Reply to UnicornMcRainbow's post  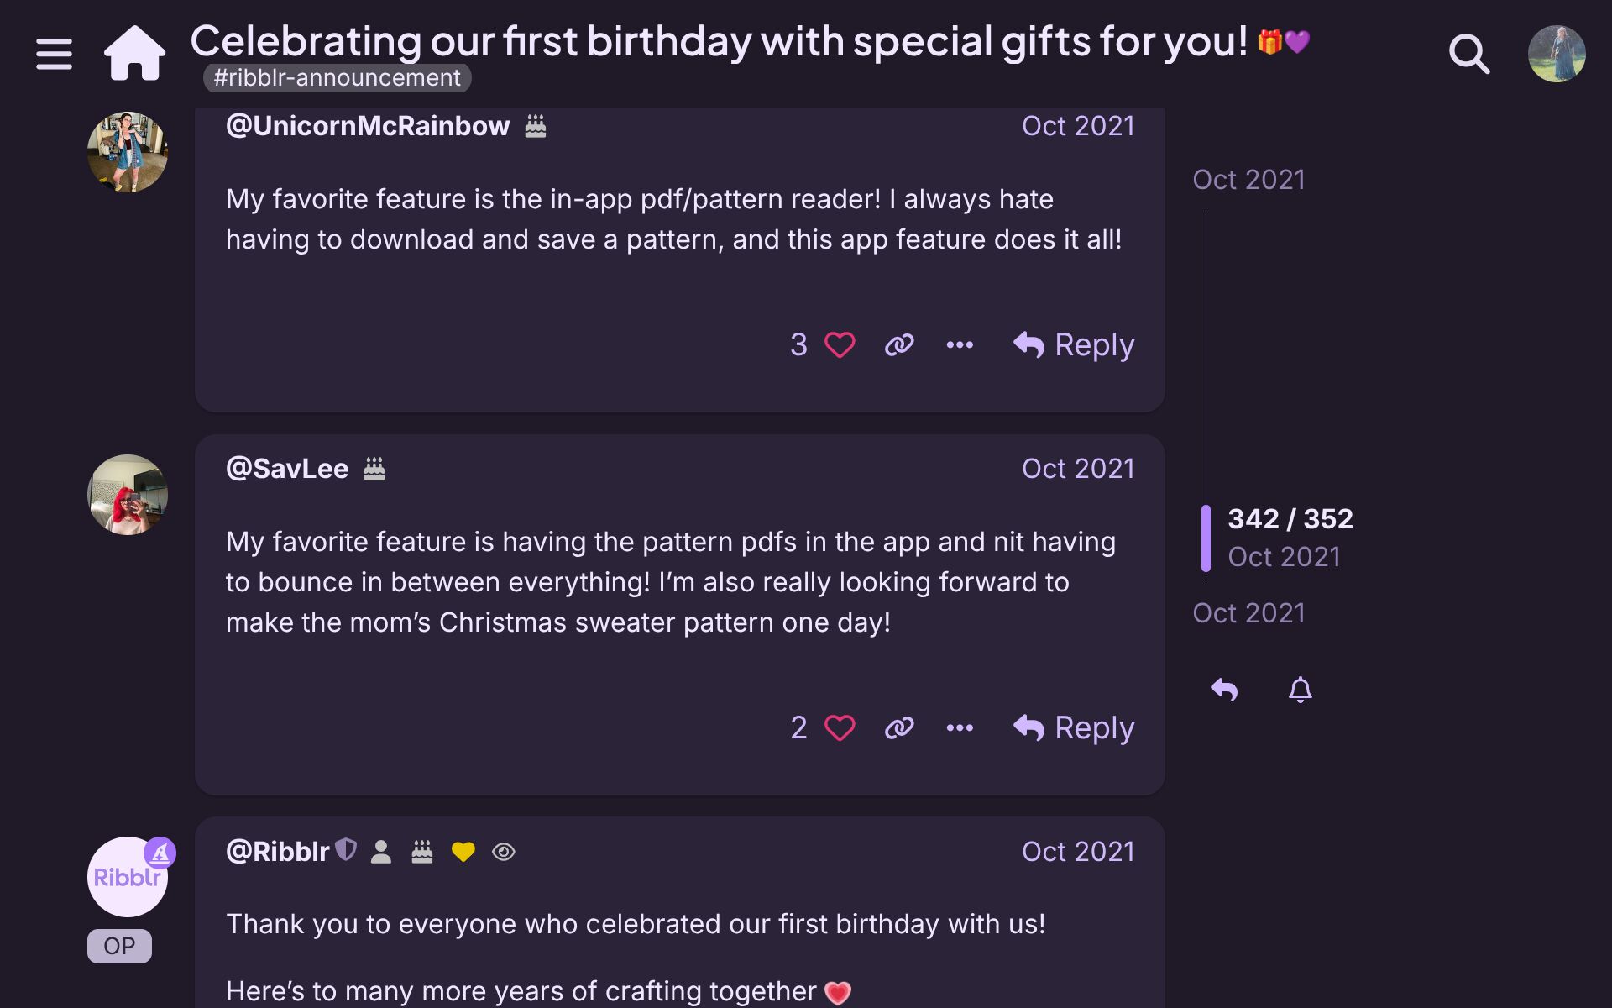point(1074,345)
